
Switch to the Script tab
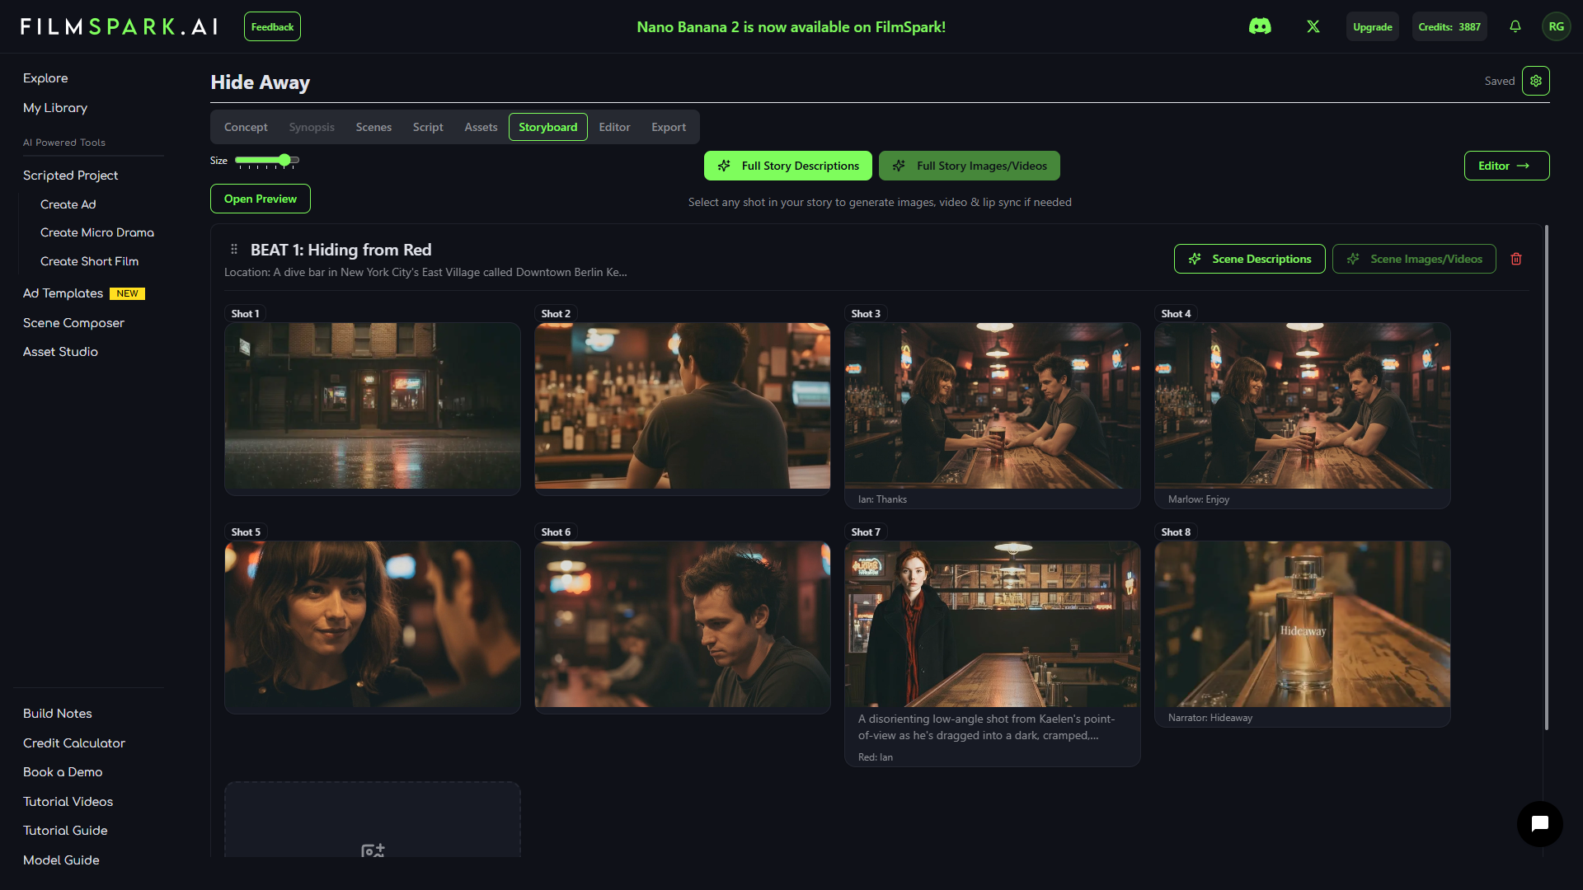tap(427, 127)
